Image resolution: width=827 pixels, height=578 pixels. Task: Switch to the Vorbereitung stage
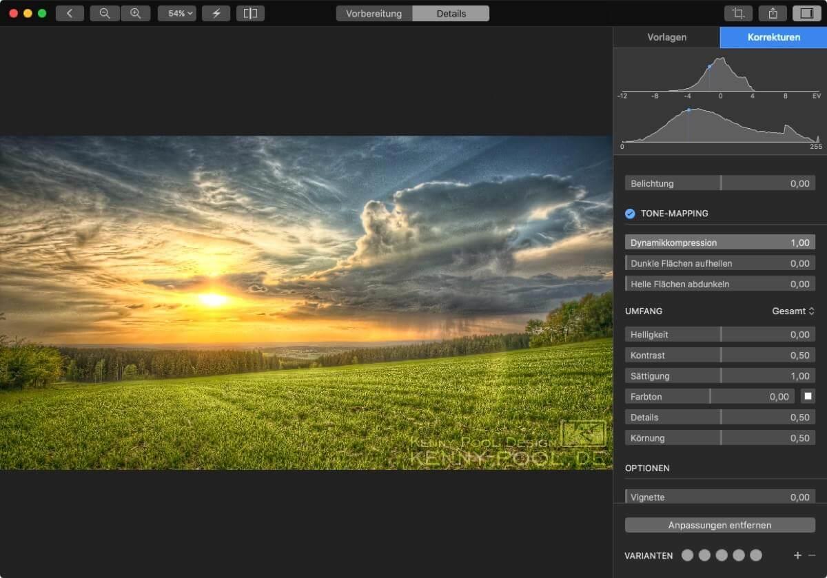click(374, 13)
